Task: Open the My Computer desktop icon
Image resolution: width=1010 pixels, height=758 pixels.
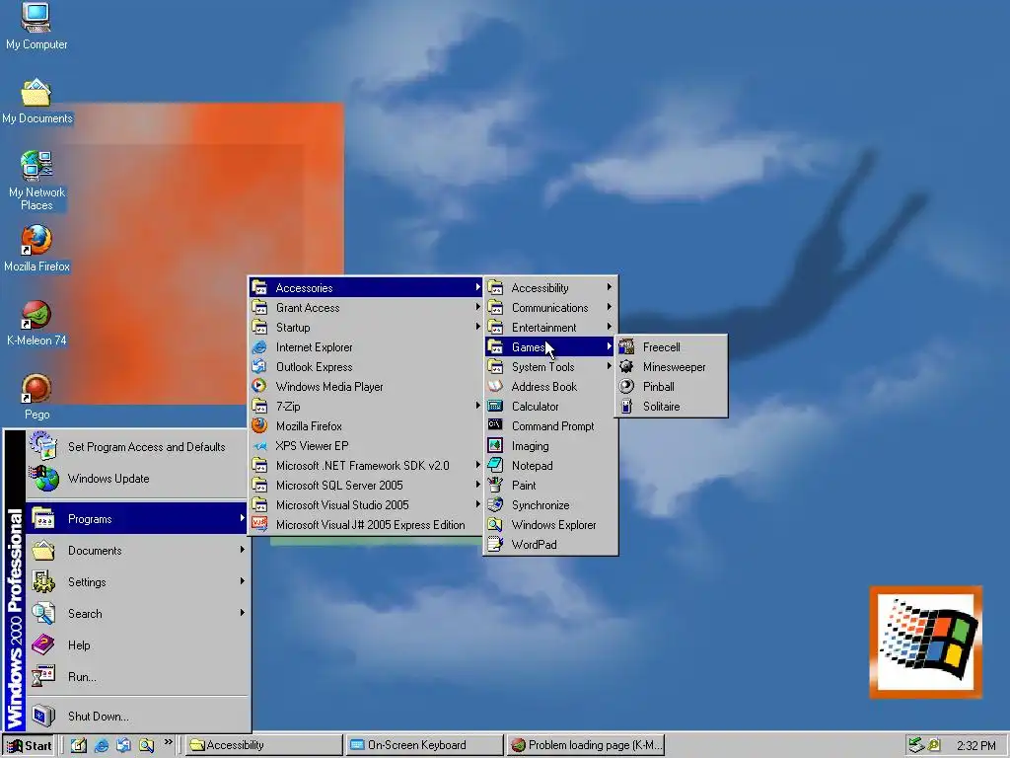Action: tap(36, 26)
